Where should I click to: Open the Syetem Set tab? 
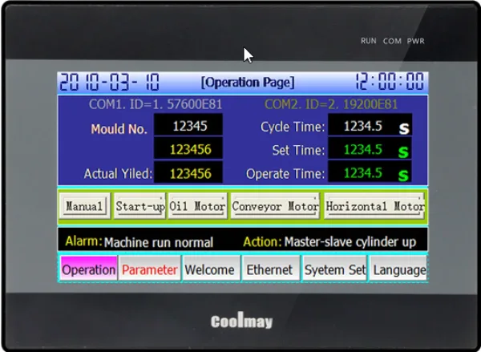click(334, 269)
